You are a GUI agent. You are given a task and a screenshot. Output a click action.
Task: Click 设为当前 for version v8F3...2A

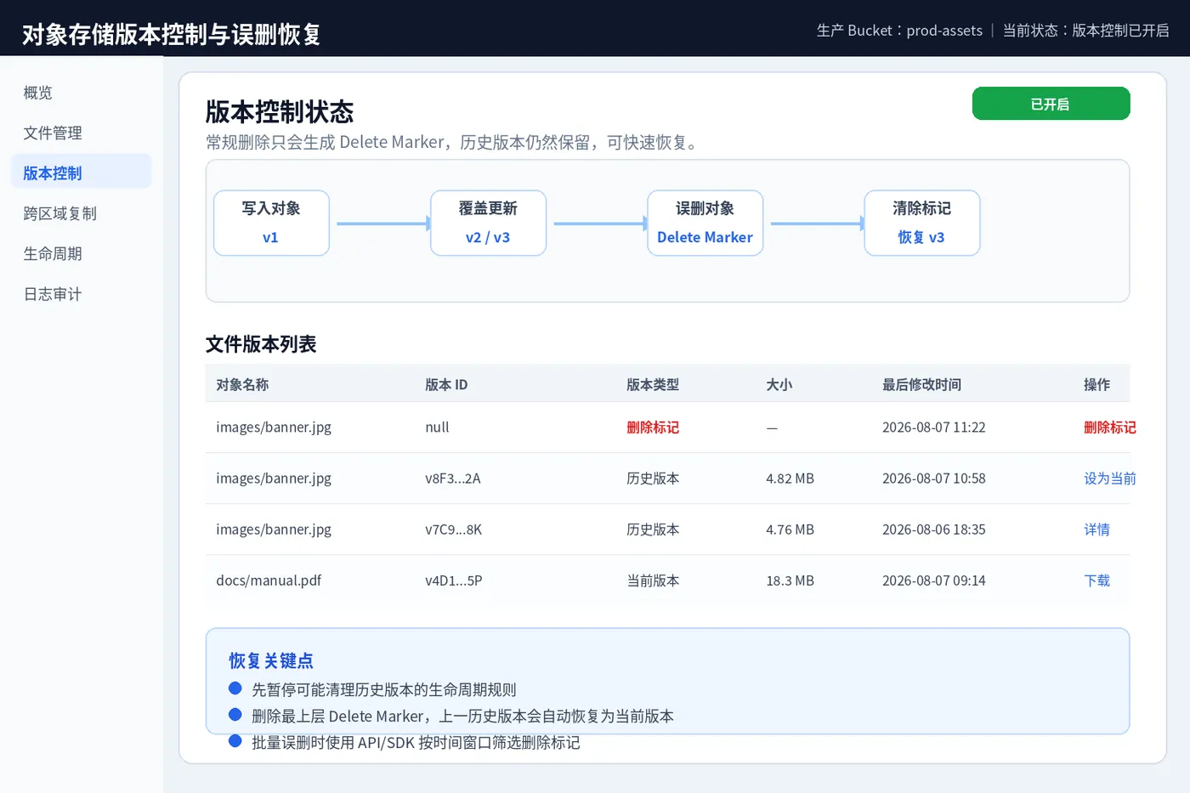1109,479
